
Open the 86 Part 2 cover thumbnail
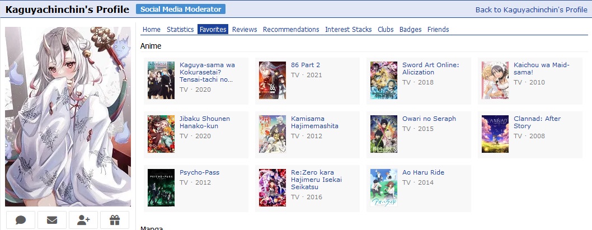pos(272,80)
